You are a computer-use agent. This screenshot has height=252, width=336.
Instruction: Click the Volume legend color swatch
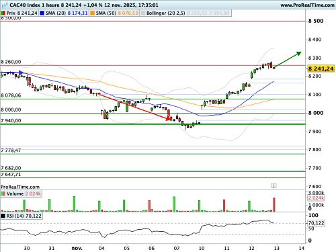click(3, 194)
